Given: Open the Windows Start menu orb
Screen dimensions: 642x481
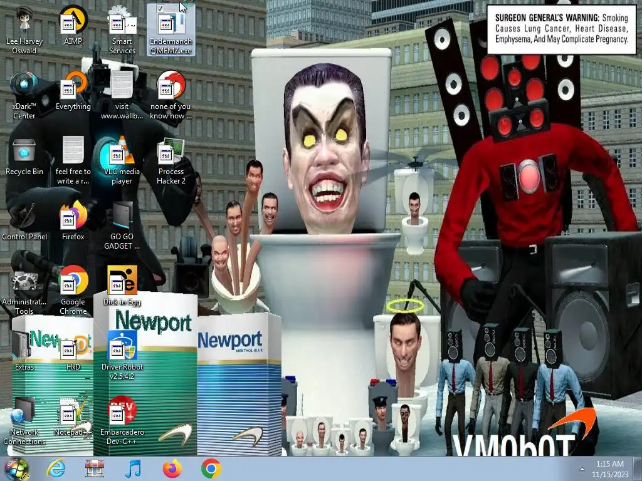Looking at the screenshot, I should [17, 468].
